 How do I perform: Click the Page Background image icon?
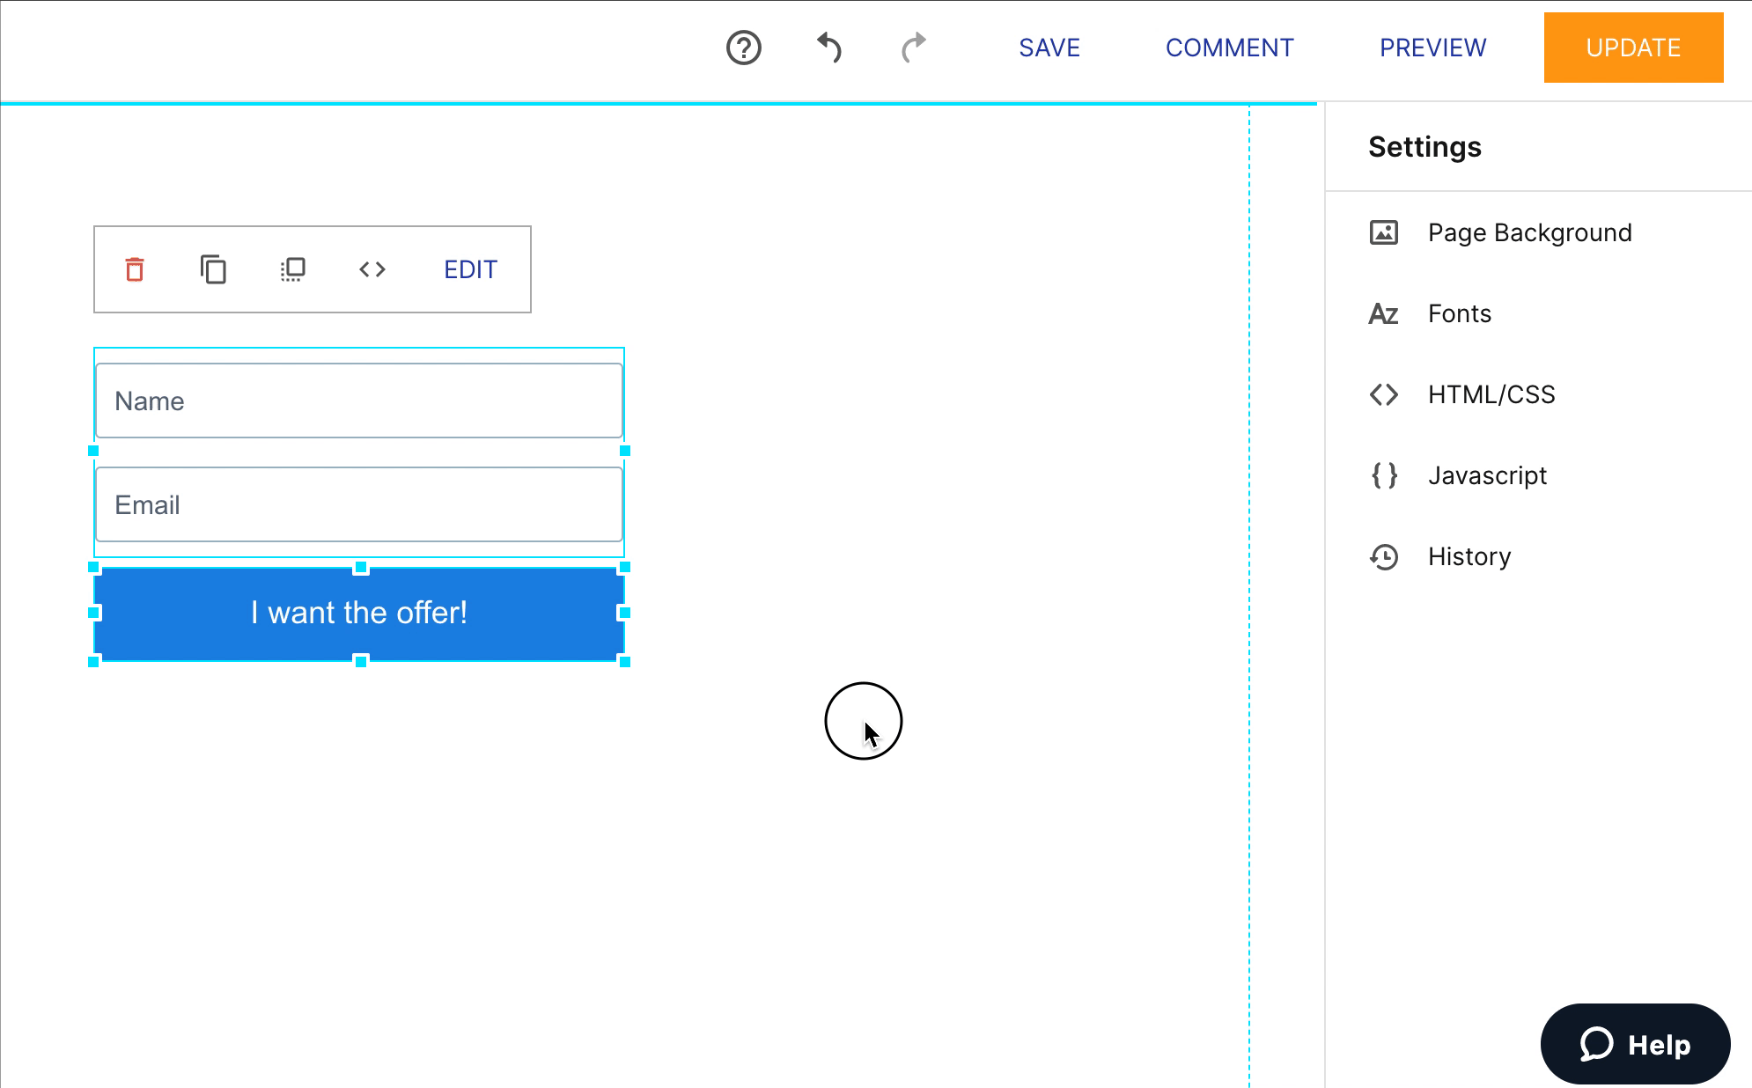pos(1384,232)
